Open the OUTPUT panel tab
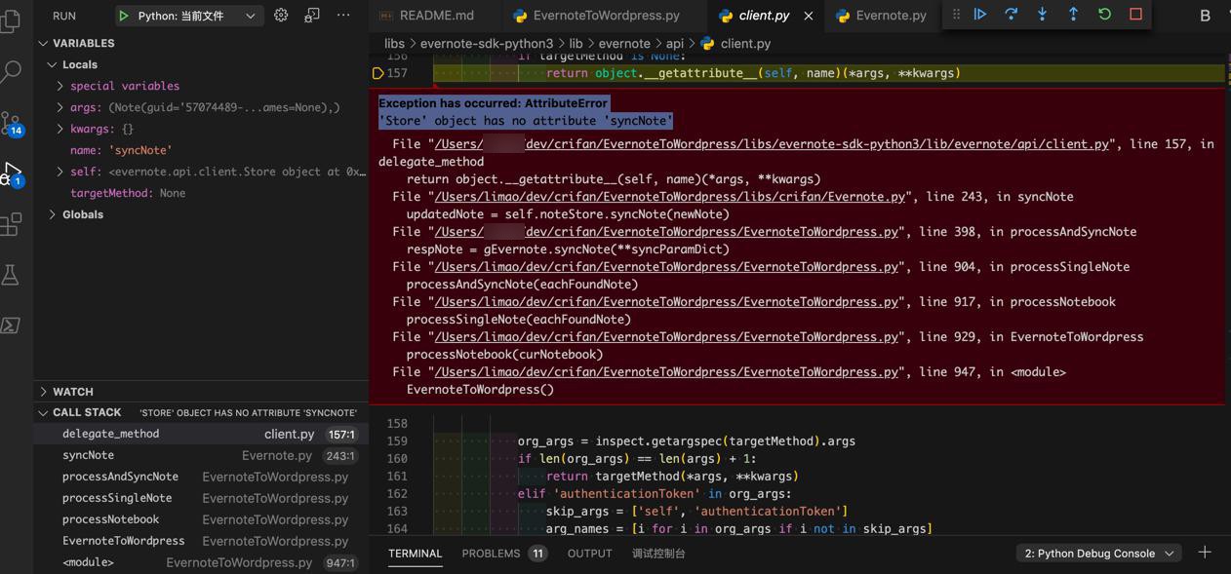Screen dimensions: 1231x574 point(590,554)
